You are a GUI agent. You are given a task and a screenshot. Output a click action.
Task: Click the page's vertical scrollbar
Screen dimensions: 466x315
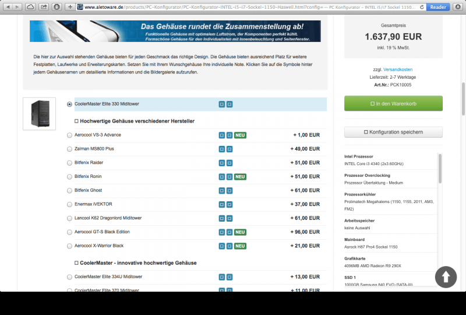pos(463,99)
